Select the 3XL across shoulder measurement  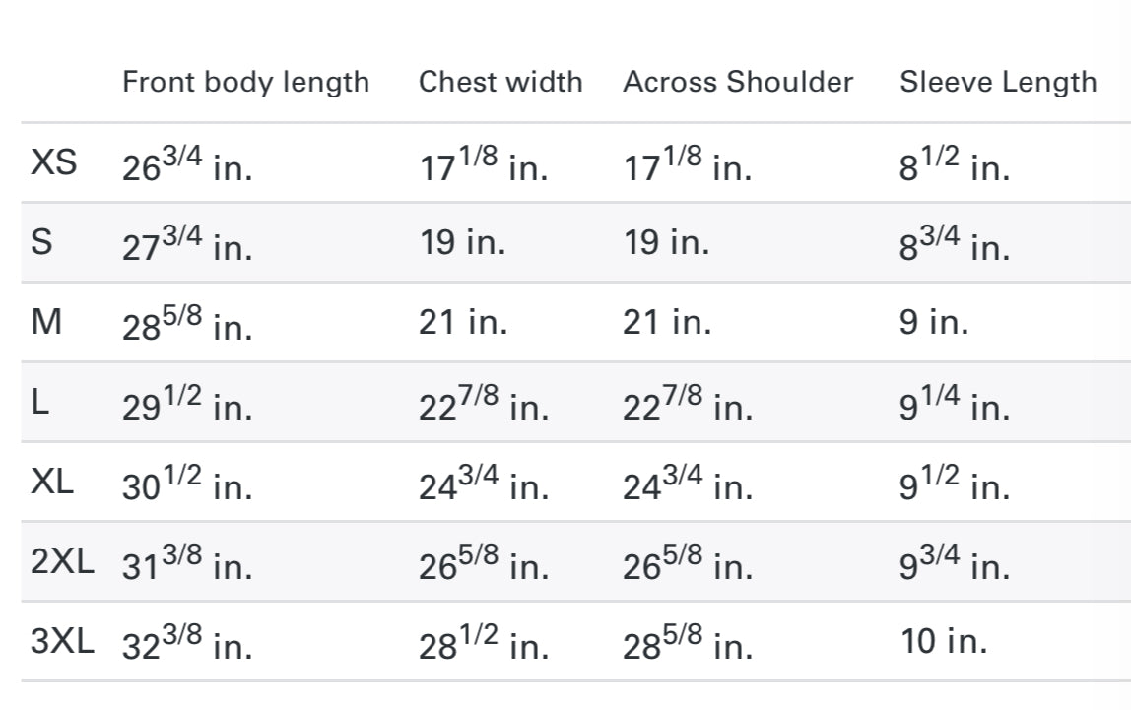[x=687, y=644]
